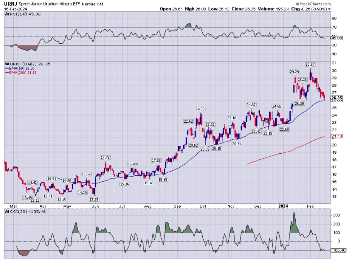Screen dimensions: 352x259
Task: Click the Sep month label on time axis
Action: coord(177,206)
